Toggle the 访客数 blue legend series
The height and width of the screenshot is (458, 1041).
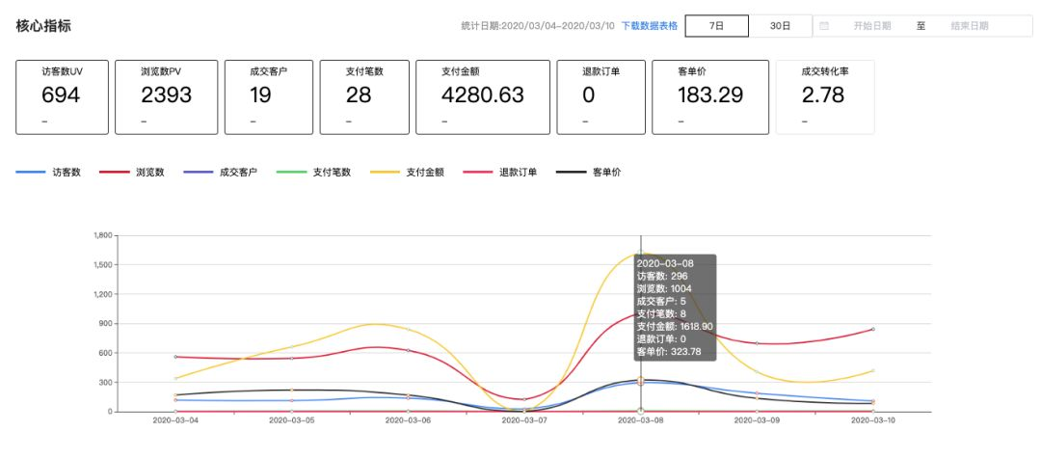pos(48,172)
